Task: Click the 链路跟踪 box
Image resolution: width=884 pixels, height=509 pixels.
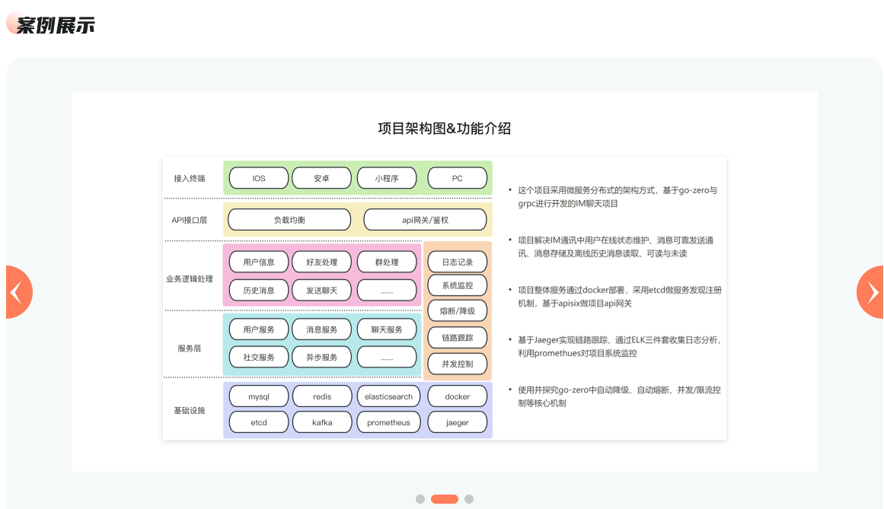Action: (x=457, y=337)
